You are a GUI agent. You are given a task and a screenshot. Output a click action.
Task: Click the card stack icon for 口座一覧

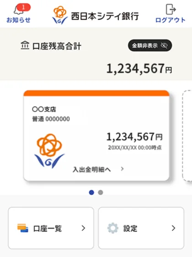[23, 228]
